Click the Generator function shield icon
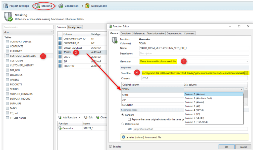Screen dimensions: 256x150 pos(60,128)
